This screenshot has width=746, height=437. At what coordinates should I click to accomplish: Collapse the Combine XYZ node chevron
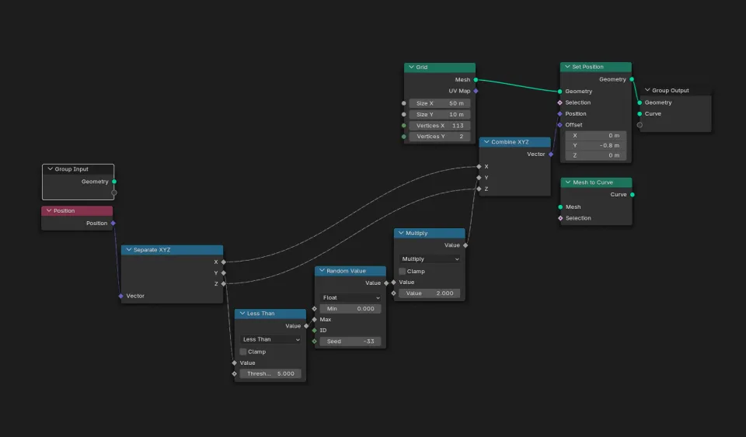(486, 141)
